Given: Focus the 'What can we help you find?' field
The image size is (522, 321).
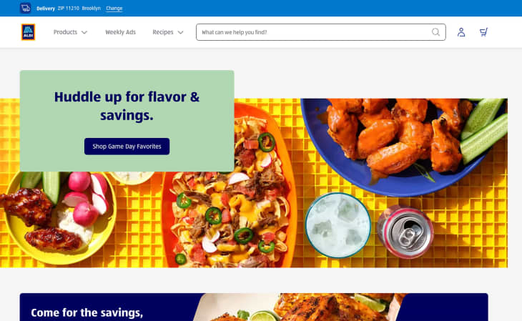Looking at the screenshot, I should click(x=315, y=32).
